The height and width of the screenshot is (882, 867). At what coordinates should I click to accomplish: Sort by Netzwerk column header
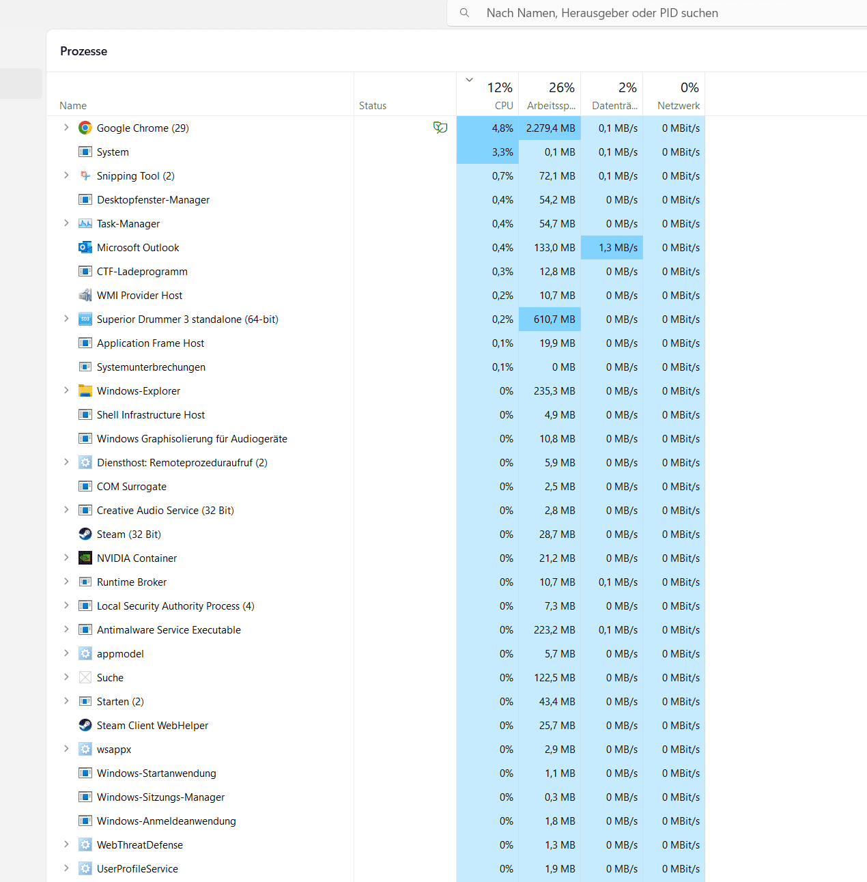(x=674, y=94)
